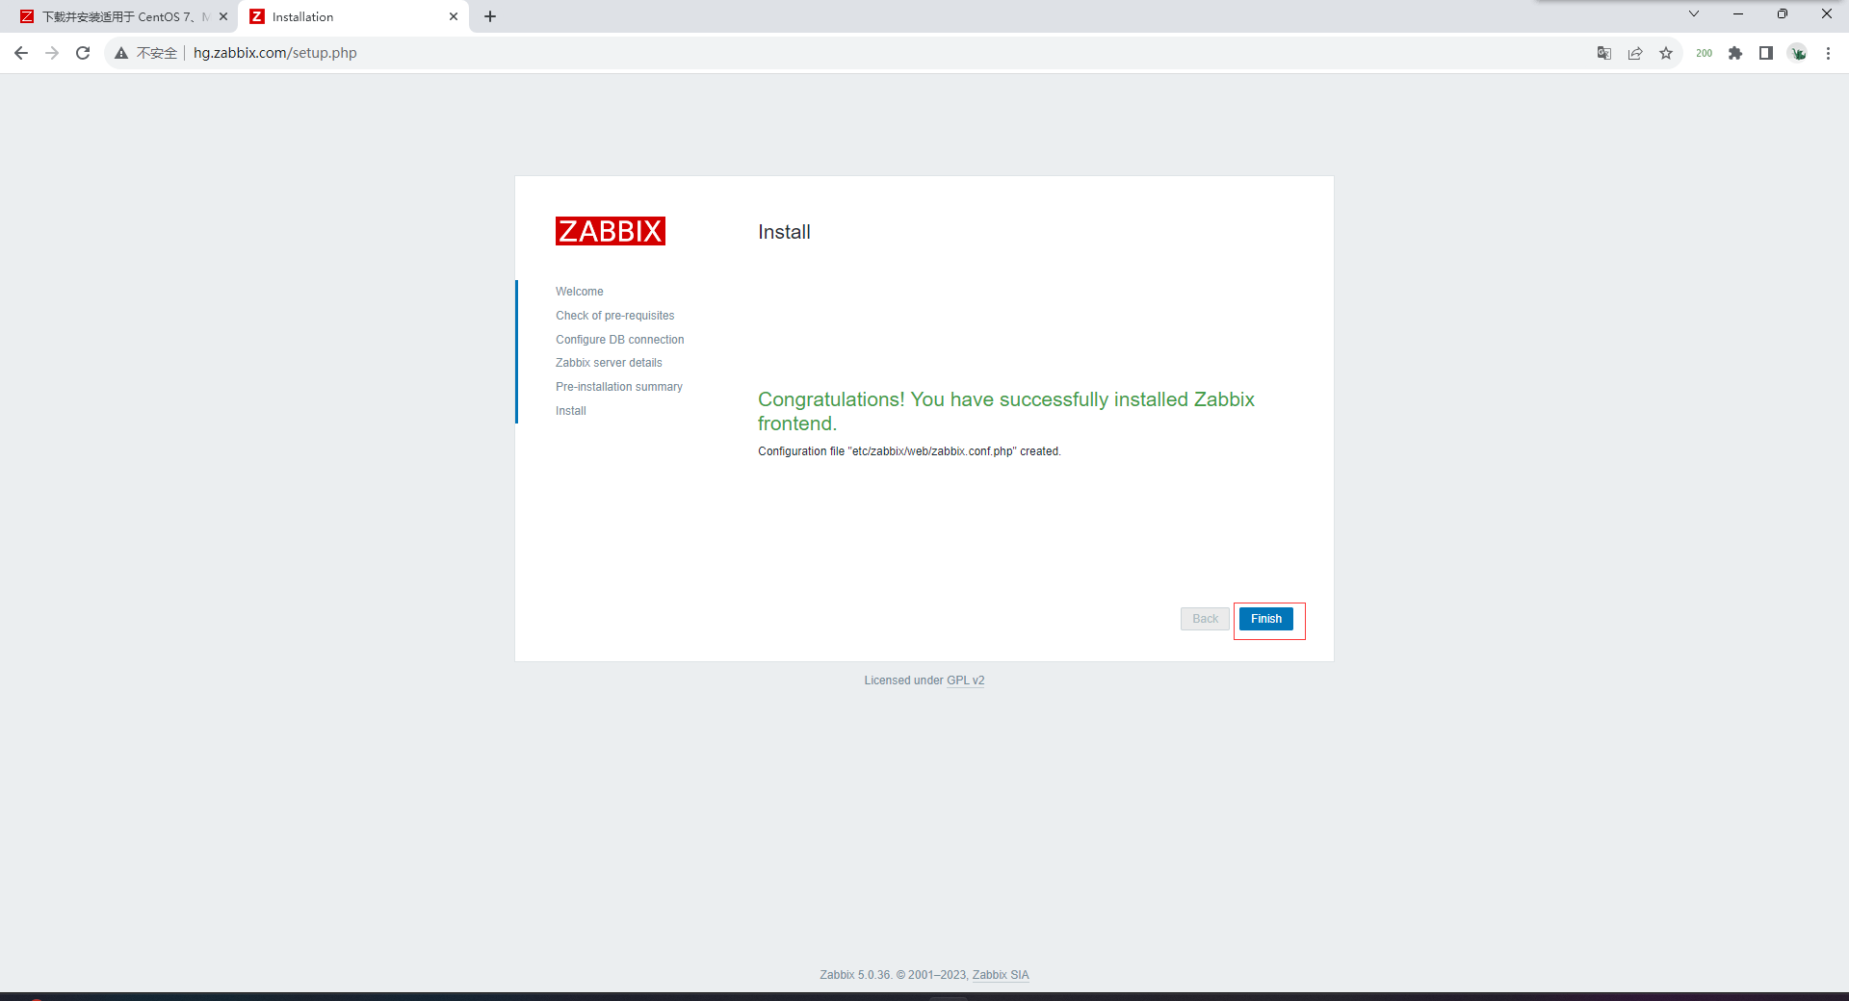Close the CentOS 7 download tab
The width and height of the screenshot is (1849, 1001).
(223, 16)
